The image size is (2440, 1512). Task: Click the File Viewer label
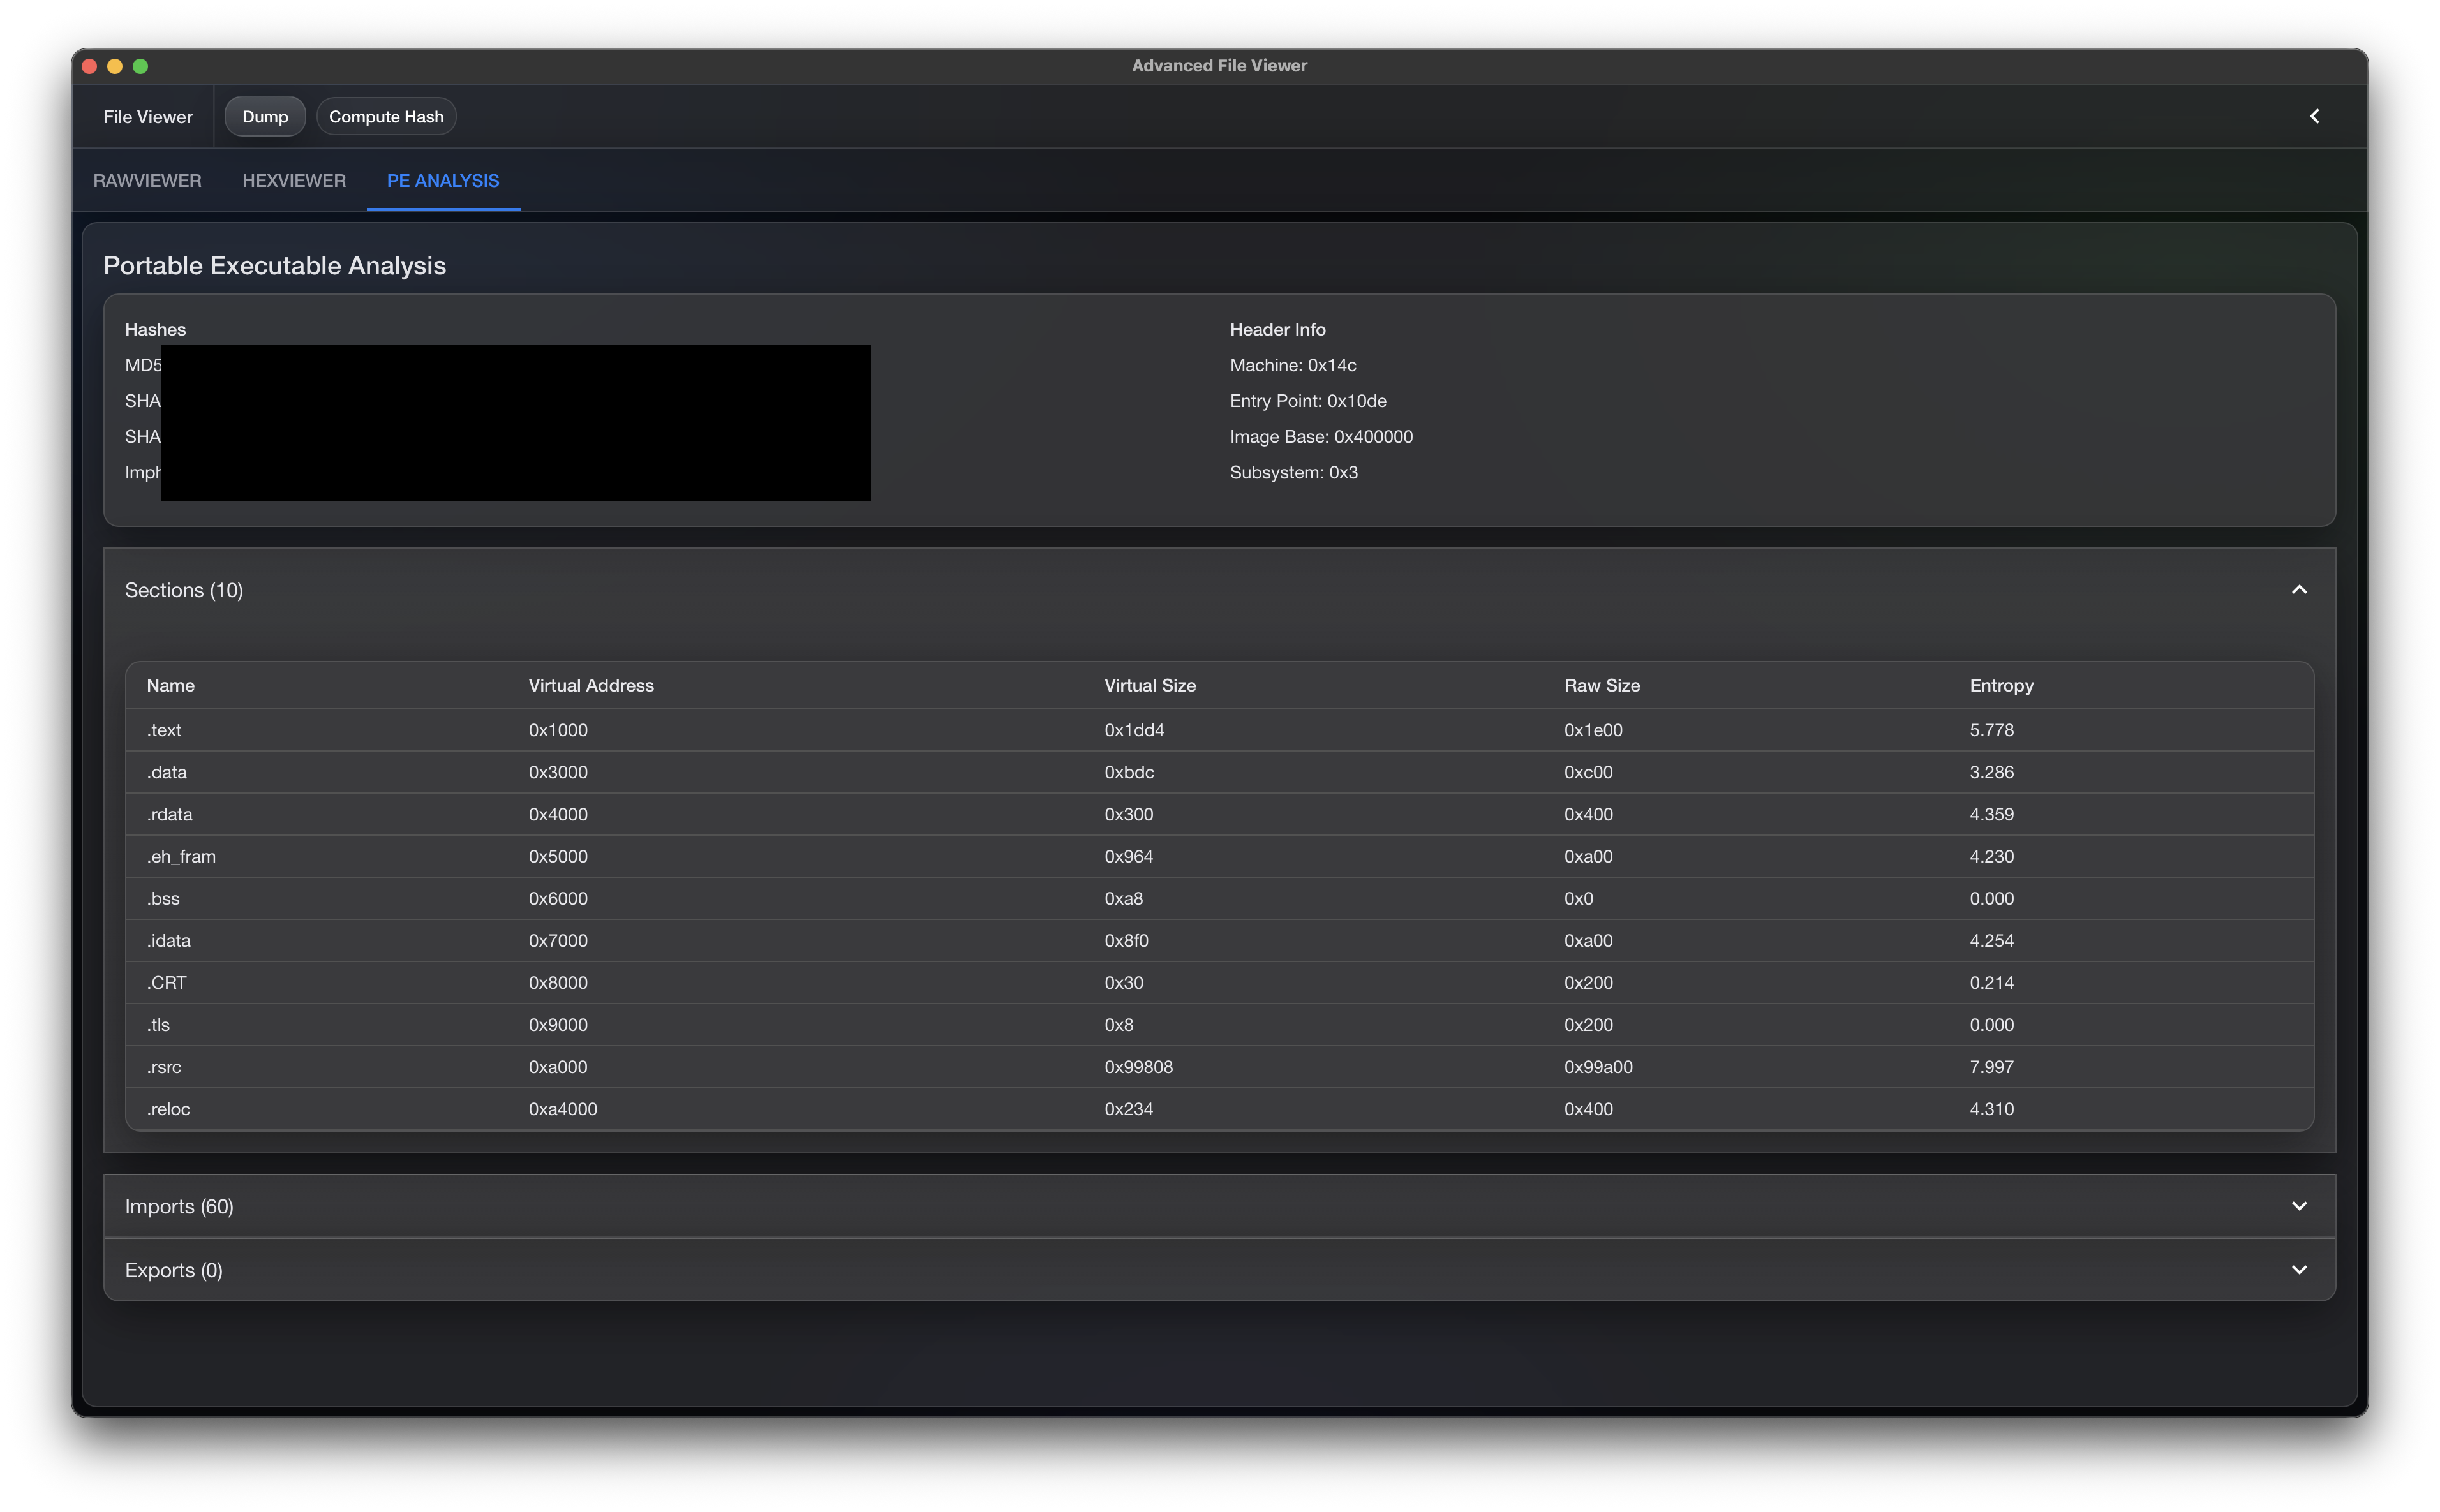[x=148, y=117]
